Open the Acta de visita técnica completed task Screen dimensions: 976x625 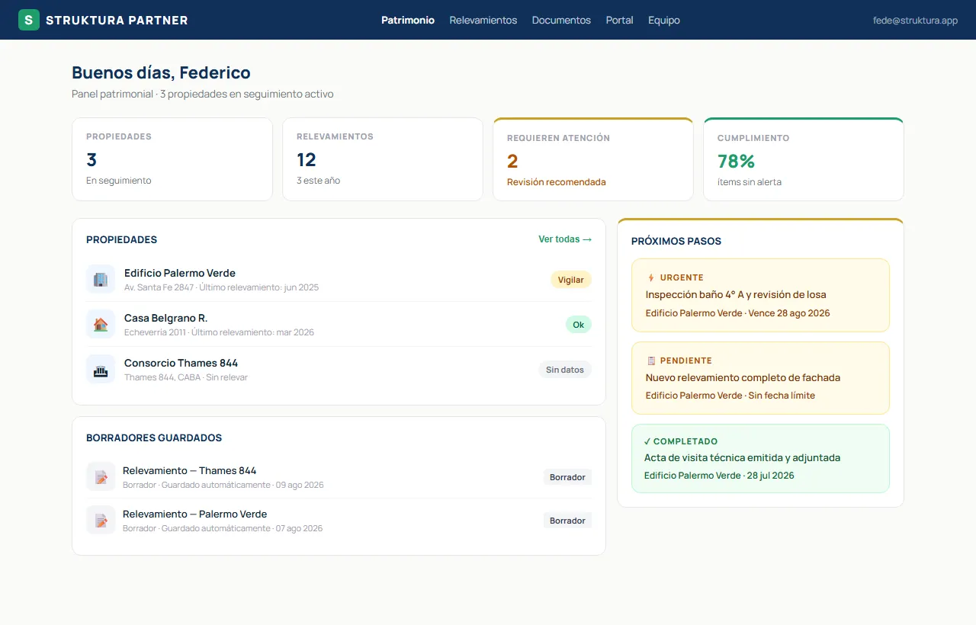click(x=760, y=458)
